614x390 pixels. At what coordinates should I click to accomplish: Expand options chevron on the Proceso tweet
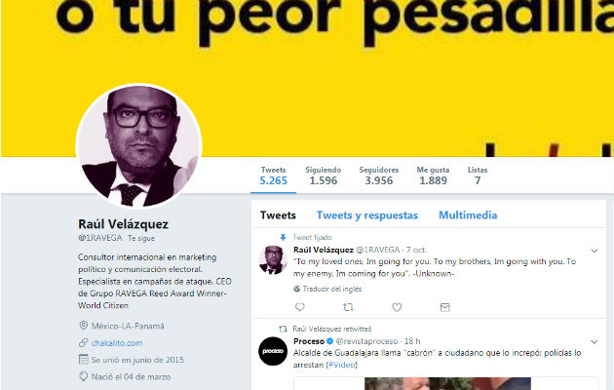tap(595, 342)
